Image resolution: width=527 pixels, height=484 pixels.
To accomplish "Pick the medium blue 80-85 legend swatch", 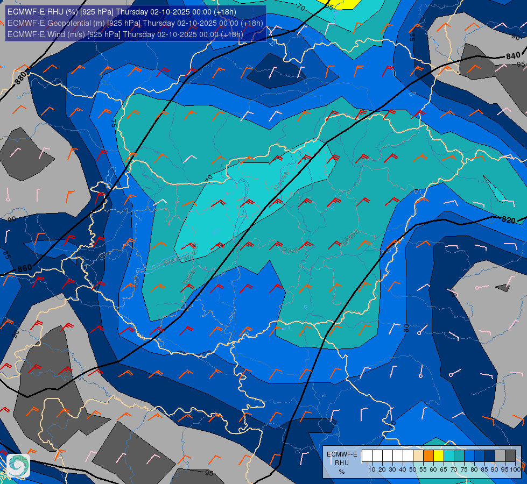I will click(x=480, y=456).
